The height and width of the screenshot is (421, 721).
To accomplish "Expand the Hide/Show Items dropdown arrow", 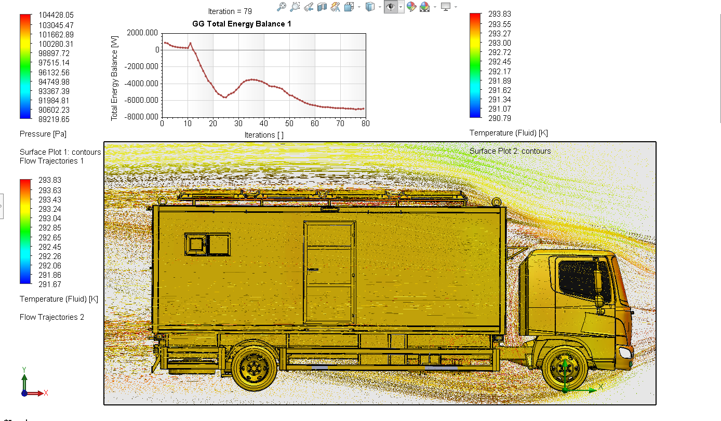I will pyautogui.click(x=401, y=7).
